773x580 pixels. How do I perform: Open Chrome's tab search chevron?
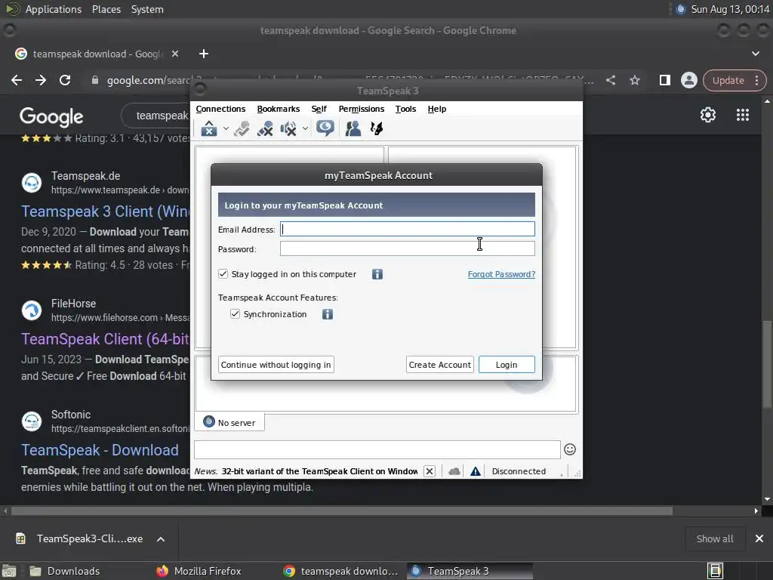tap(755, 54)
